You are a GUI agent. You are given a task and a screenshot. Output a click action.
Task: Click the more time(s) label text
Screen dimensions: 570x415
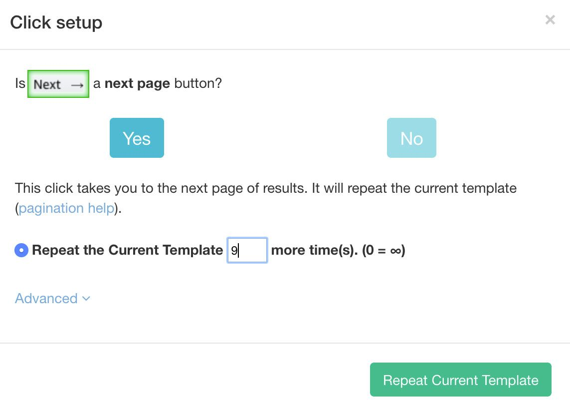(315, 250)
